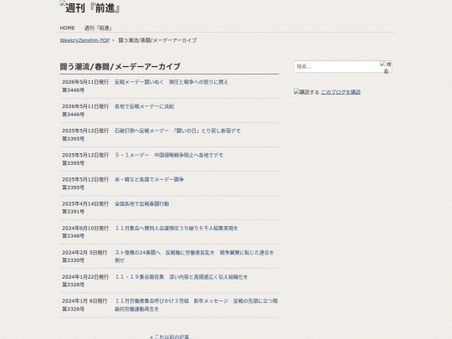
Task: Click the 購読する subscribe icon
Action: coord(306,92)
